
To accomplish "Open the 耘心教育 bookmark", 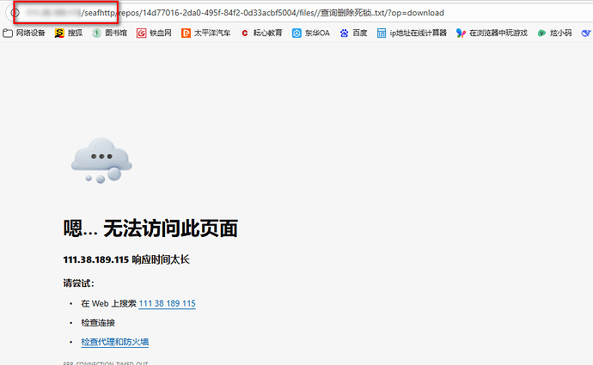I will click(261, 33).
